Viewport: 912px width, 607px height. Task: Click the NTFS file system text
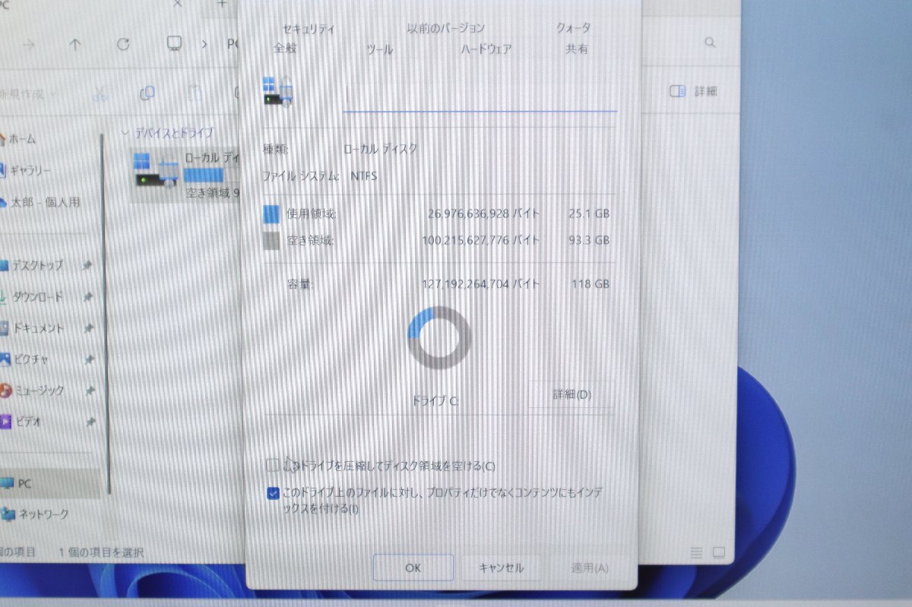tap(363, 176)
